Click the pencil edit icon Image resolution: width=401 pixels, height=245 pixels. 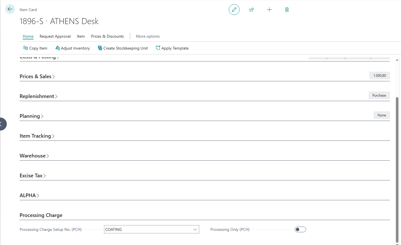[x=234, y=10]
